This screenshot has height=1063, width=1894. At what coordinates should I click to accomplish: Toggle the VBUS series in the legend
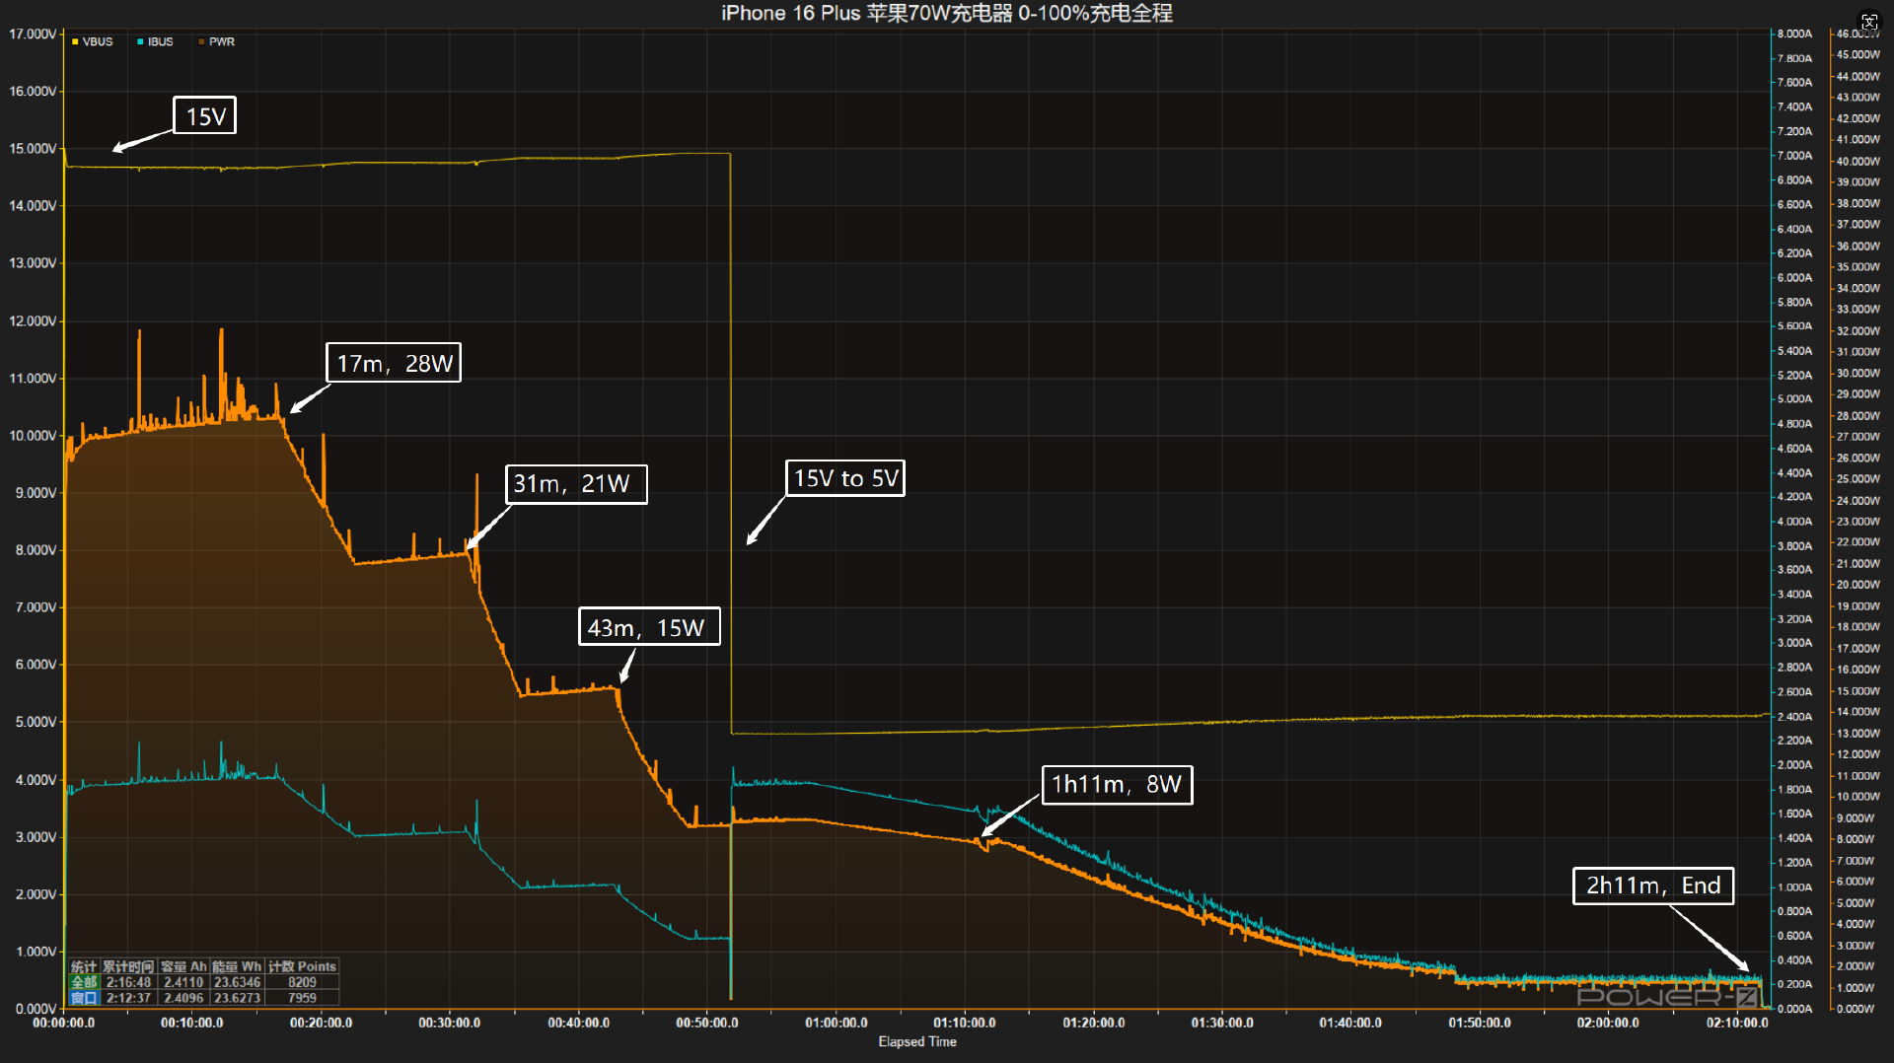[92, 41]
